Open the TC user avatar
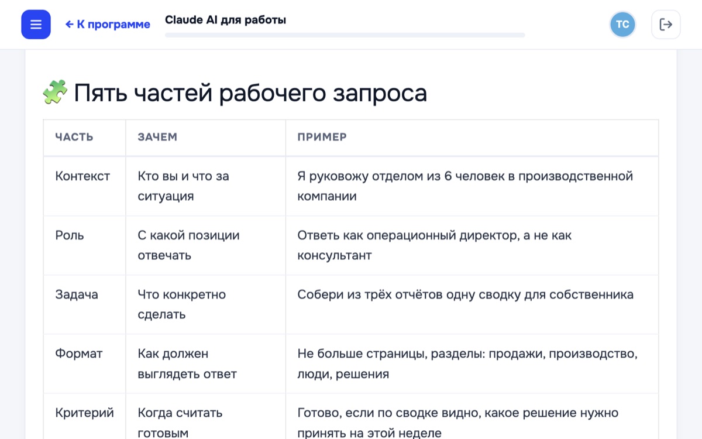The height and width of the screenshot is (439, 702). (622, 25)
